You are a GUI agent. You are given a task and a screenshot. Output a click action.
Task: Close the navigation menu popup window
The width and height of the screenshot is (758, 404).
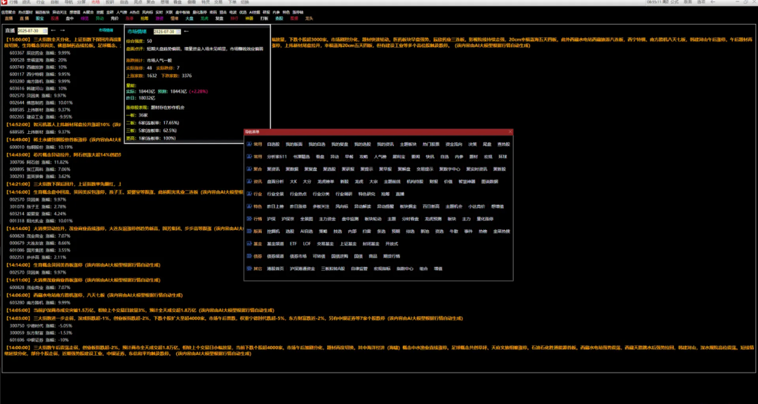click(510, 132)
